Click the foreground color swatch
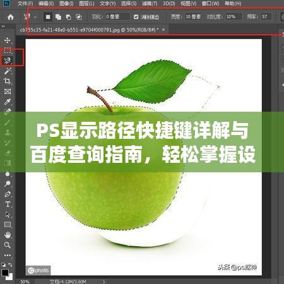284x284 pixels. tap(5, 272)
